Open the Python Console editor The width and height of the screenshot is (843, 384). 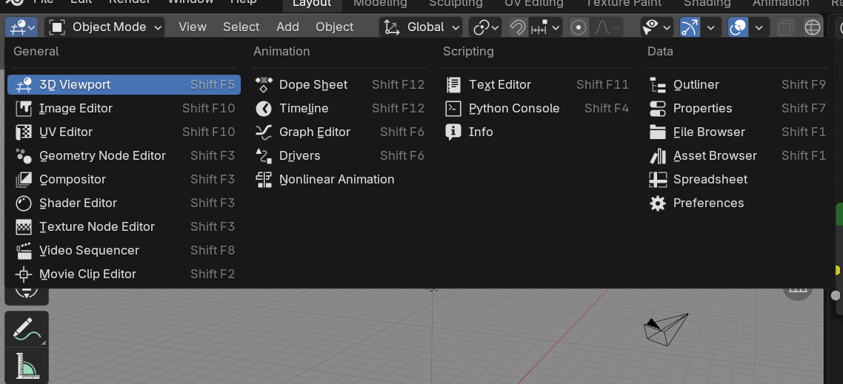[513, 108]
